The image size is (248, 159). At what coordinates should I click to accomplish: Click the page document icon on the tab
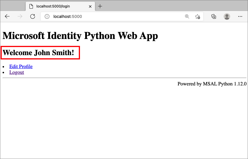point(31,6)
